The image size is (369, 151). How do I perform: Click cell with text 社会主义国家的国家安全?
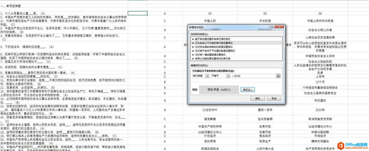pos(320,93)
